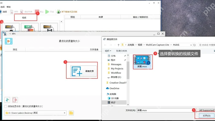The height and width of the screenshot is (121, 215).
Task: Open the 最优化的质量和大小 output settings
Action: [69, 41]
